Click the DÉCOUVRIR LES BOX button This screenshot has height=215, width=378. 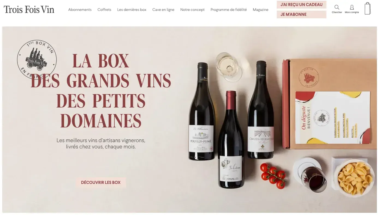click(x=101, y=182)
